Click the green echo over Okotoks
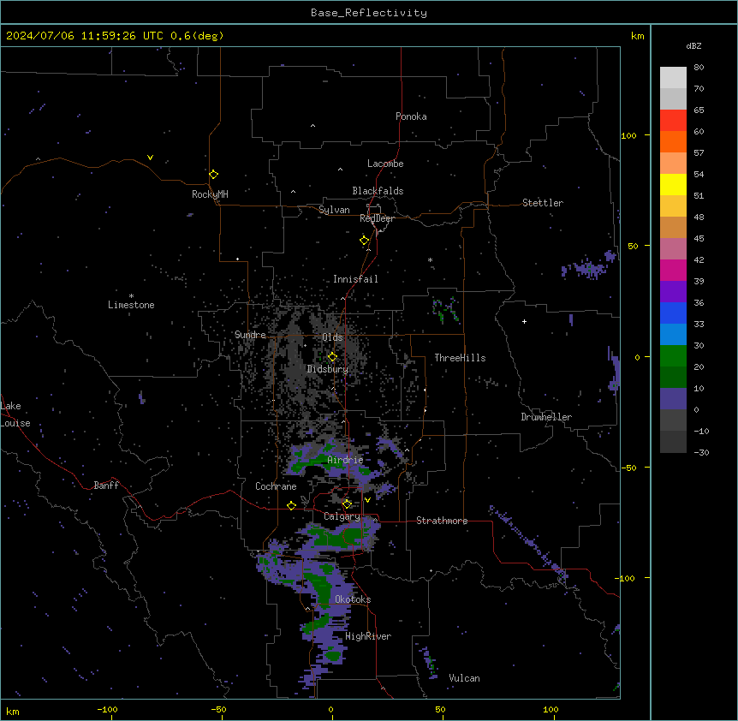Image resolution: width=738 pixels, height=721 pixels. coord(320,585)
